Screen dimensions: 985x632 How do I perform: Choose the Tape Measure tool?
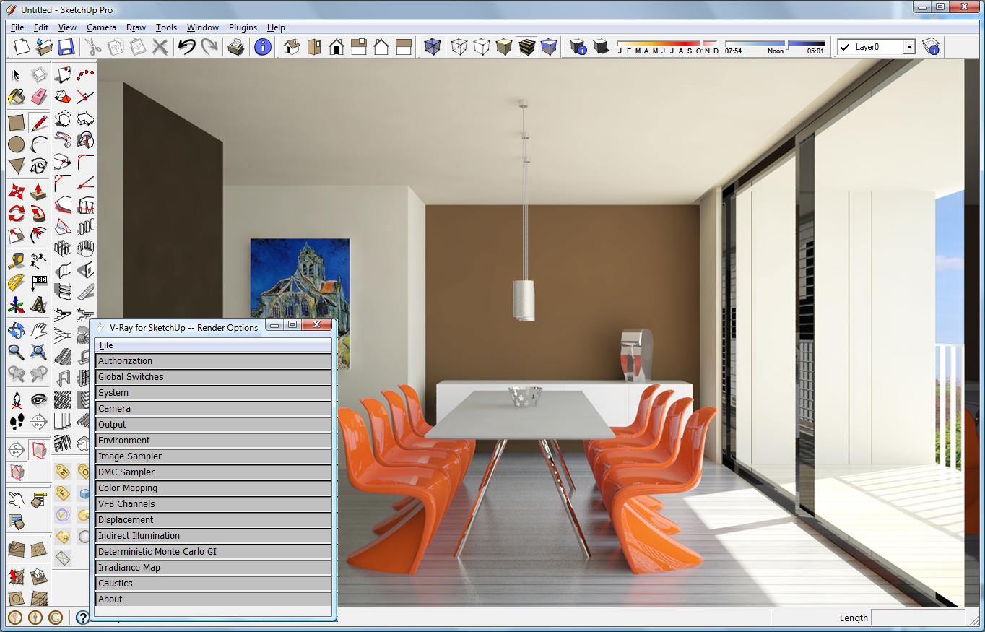(x=17, y=261)
